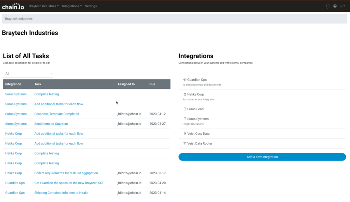The height and width of the screenshot is (202, 350).
Task: Click the Veist Data Router icon
Action: [x=185, y=143]
